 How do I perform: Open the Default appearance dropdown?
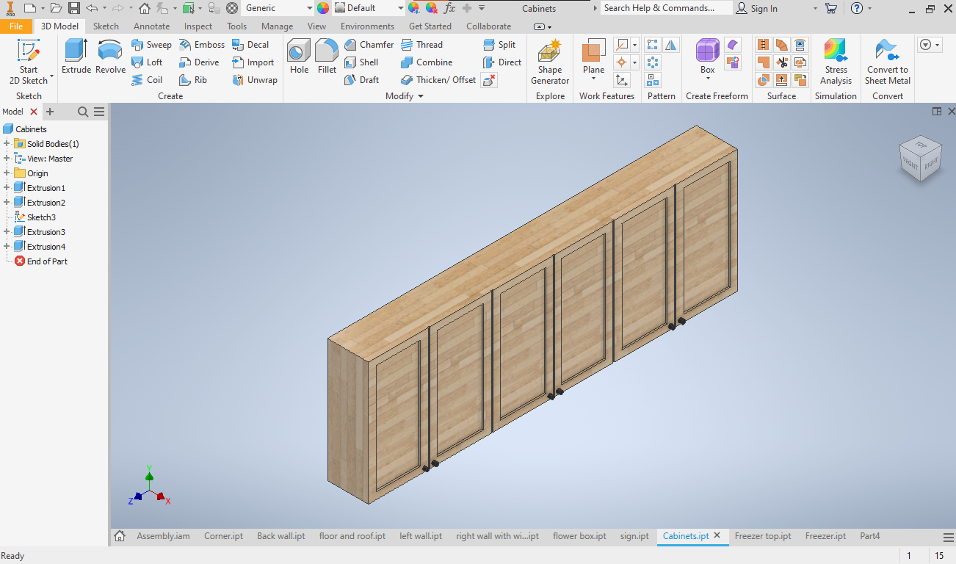(369, 8)
